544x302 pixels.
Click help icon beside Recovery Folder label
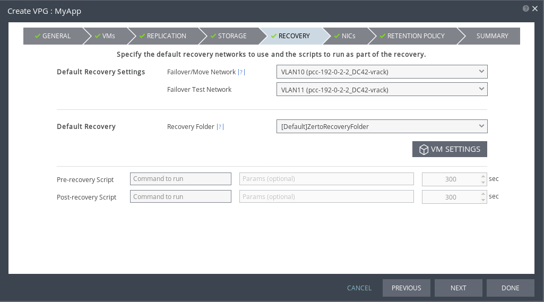tap(220, 127)
